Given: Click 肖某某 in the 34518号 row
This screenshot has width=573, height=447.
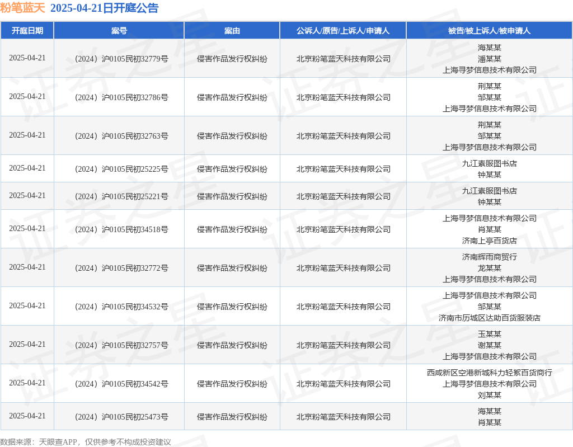Looking at the screenshot, I should pyautogui.click(x=489, y=229).
